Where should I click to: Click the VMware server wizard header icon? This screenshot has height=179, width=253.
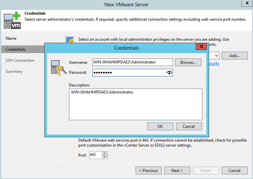pyautogui.click(x=12, y=21)
